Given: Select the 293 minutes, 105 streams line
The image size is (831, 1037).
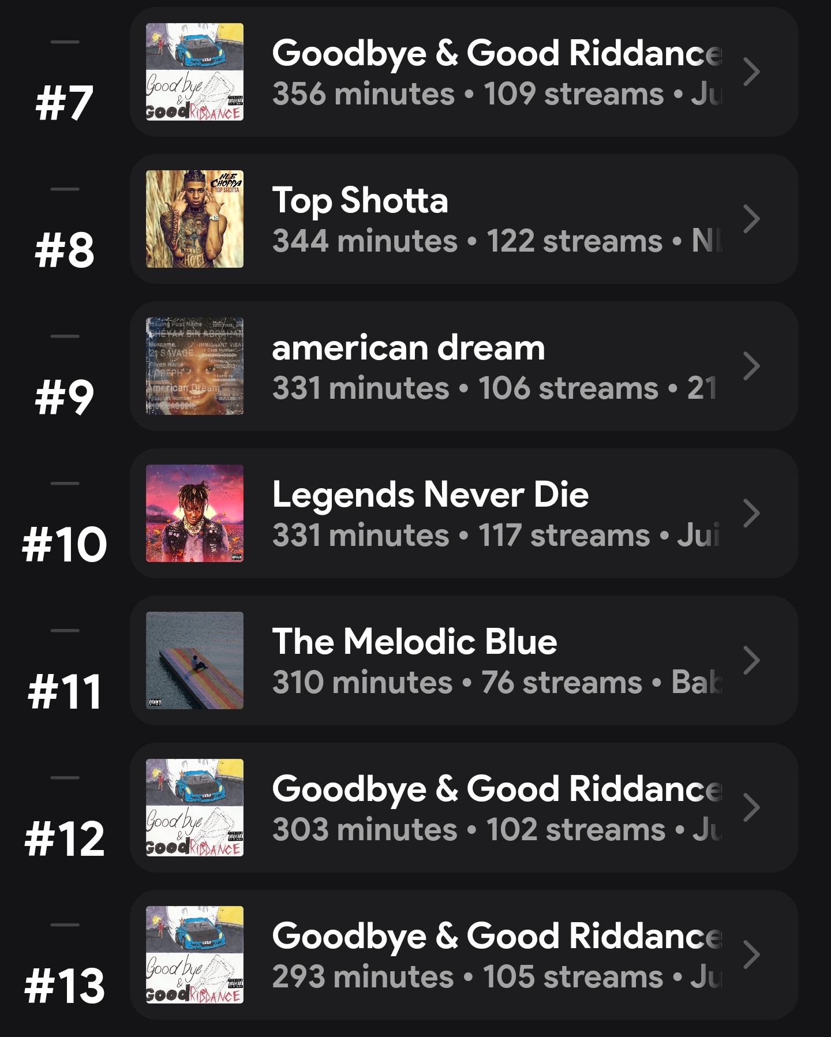Looking at the screenshot, I should [496, 977].
